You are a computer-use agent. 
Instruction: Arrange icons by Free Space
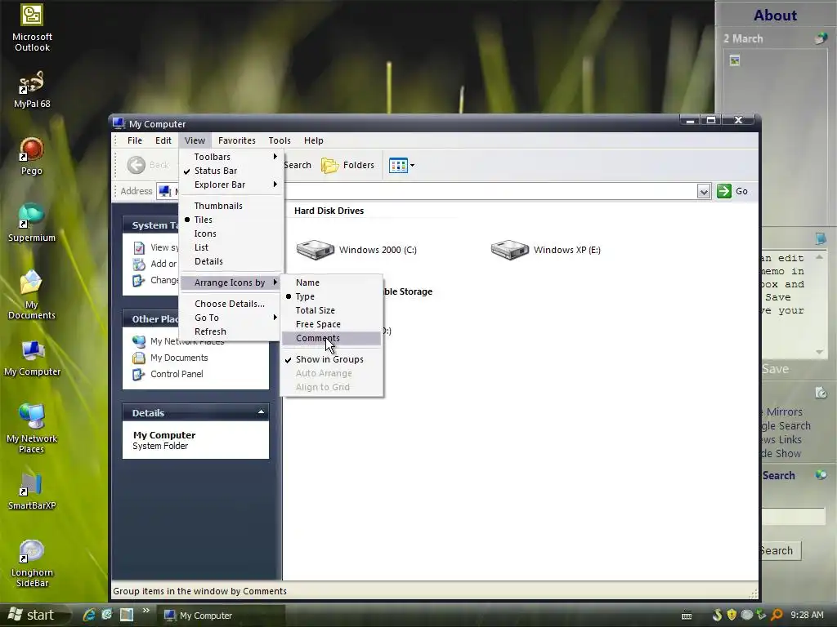click(332, 324)
